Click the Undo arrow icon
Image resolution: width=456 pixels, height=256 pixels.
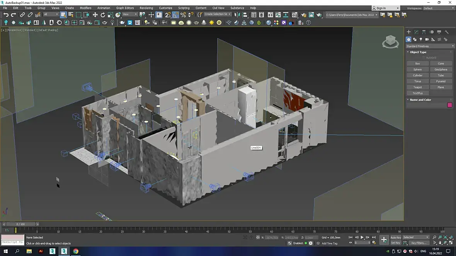(6, 15)
